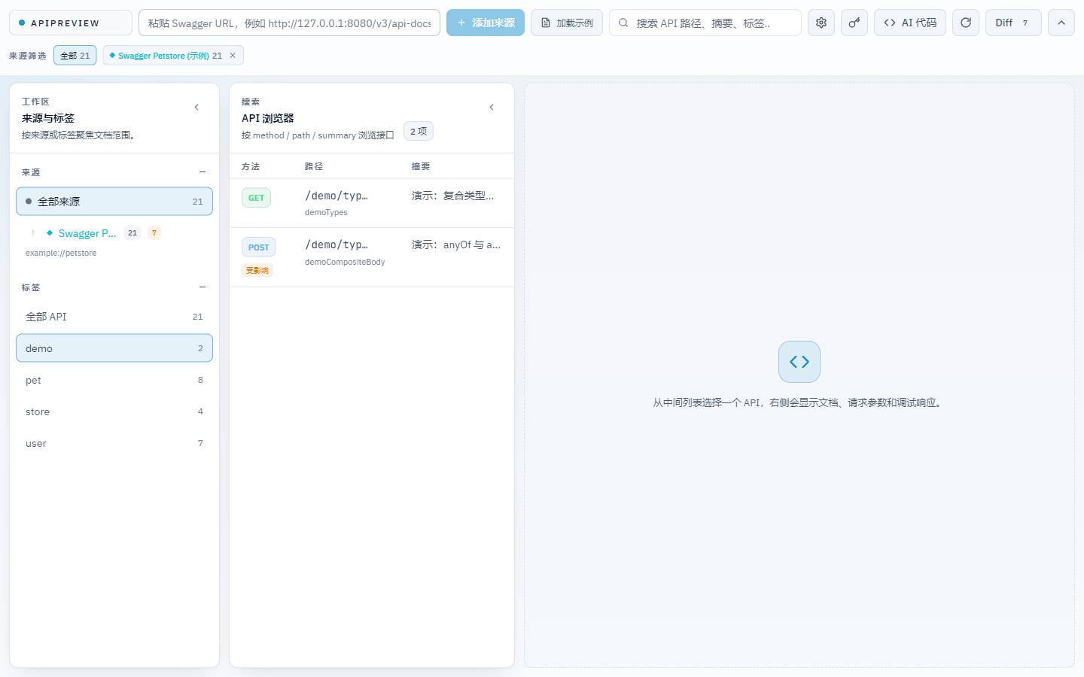
Task: Collapse the top toolbar with chevron-up
Action: click(1061, 23)
